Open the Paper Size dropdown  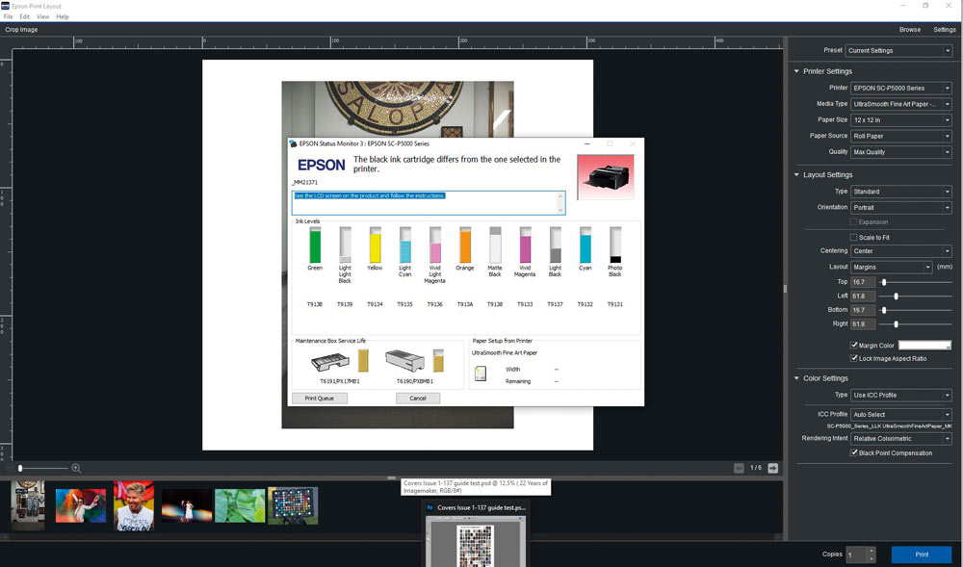(901, 119)
